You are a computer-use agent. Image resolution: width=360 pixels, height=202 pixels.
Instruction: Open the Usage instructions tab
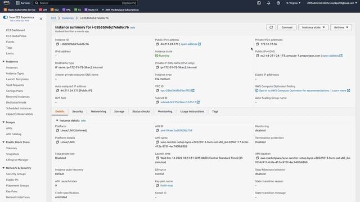point(192,112)
